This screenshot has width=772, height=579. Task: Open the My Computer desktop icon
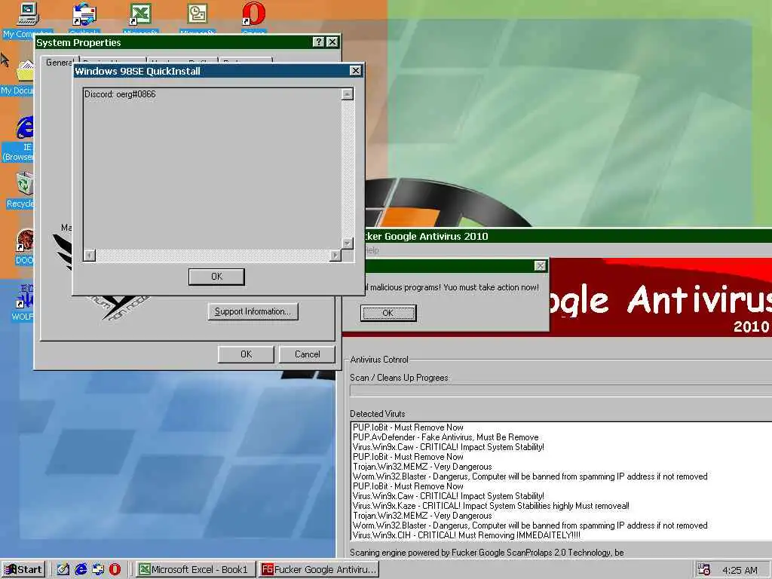[28, 14]
